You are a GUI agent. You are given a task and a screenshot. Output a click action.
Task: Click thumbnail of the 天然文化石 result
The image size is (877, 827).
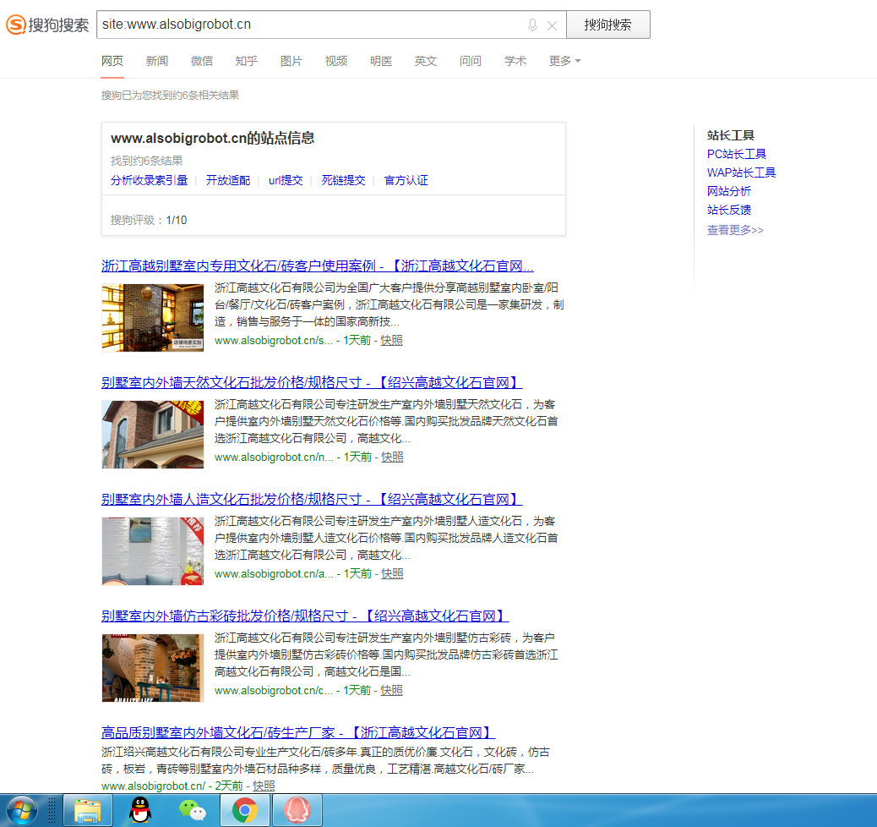click(153, 435)
